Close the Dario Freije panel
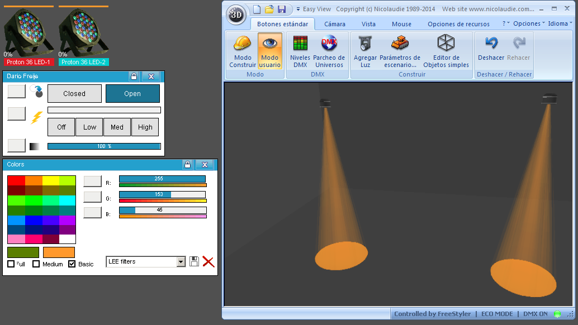578x325 pixels. (x=151, y=76)
